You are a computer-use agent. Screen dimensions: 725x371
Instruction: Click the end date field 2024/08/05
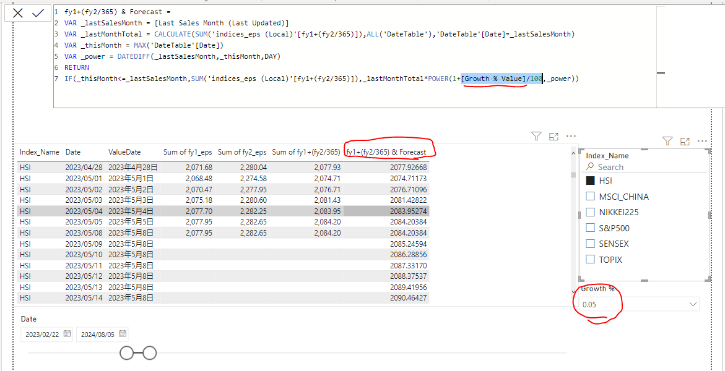102,334
